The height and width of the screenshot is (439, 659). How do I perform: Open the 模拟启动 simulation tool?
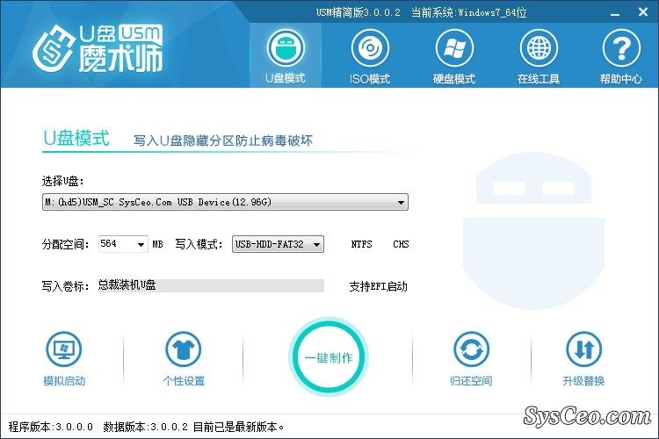(63, 351)
